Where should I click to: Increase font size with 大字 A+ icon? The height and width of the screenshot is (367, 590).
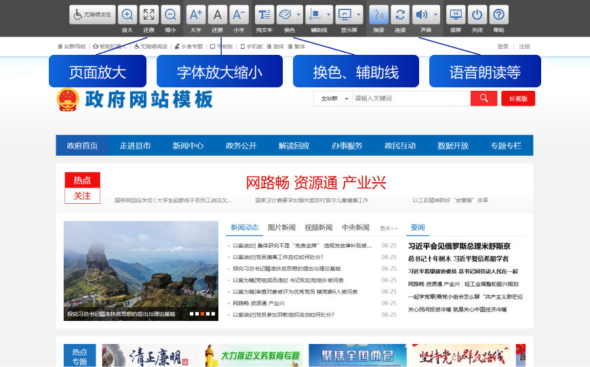click(195, 14)
